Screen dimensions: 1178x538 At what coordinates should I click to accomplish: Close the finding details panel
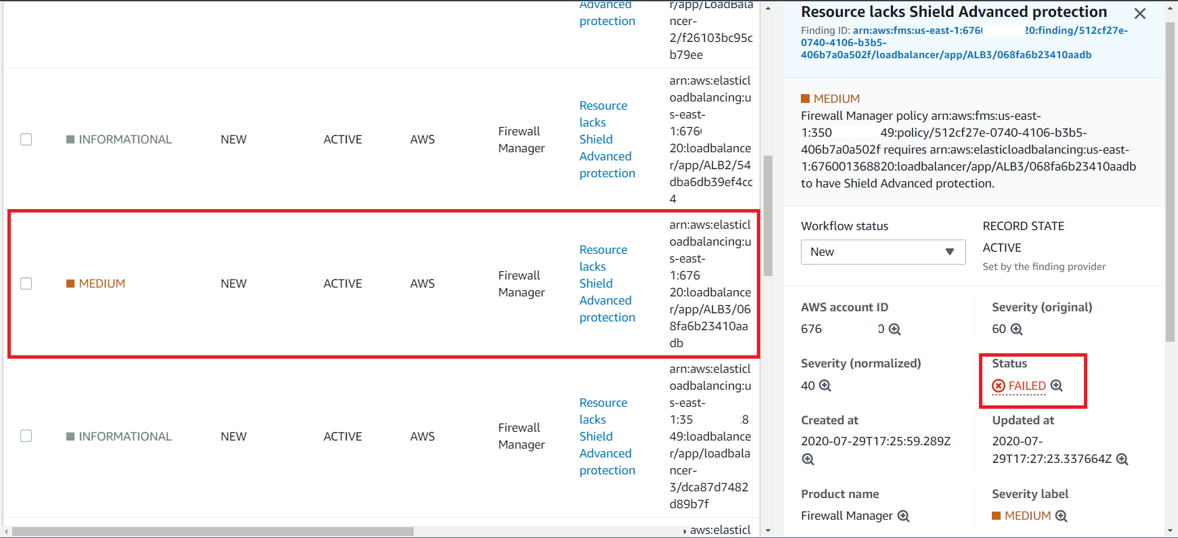(1140, 13)
